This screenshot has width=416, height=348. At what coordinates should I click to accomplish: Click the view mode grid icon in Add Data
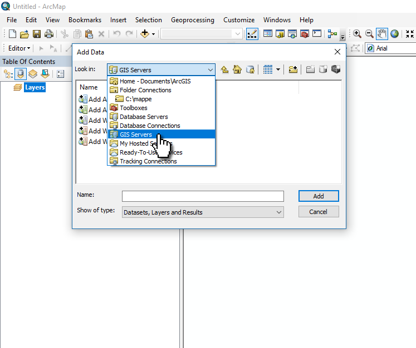click(268, 69)
